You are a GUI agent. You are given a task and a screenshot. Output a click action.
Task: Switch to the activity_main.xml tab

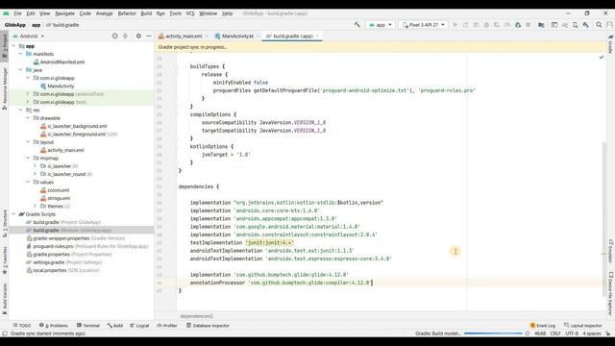[x=184, y=37]
